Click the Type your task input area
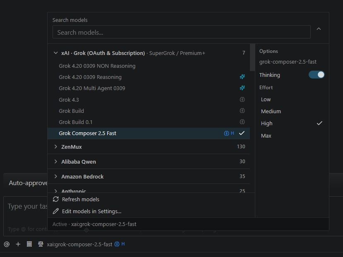 [x=27, y=206]
